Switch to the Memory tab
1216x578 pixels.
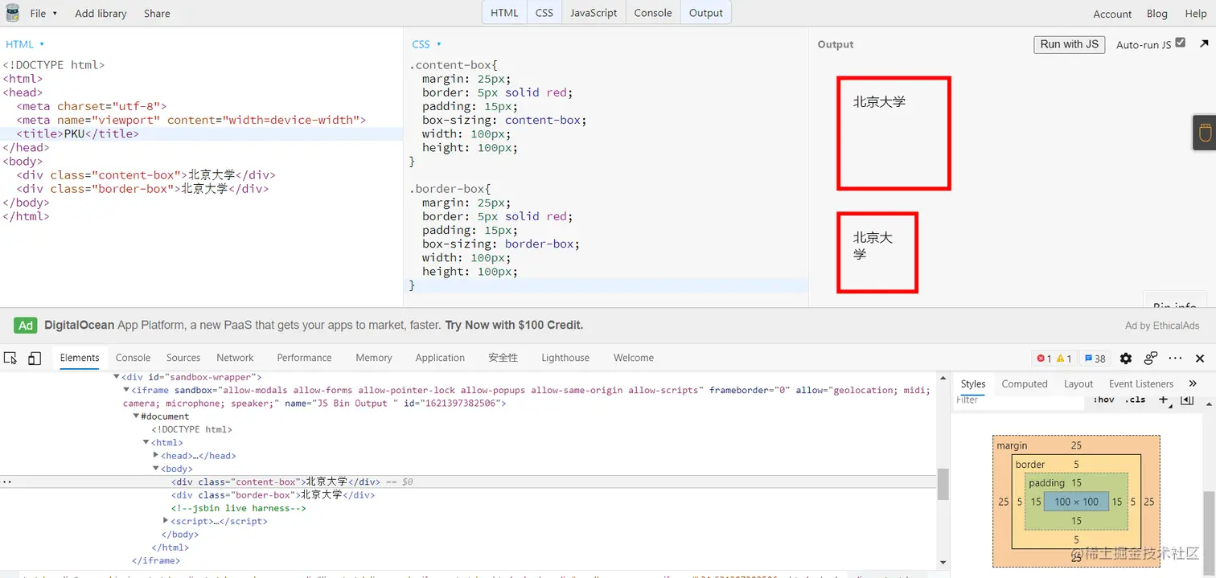(x=374, y=358)
